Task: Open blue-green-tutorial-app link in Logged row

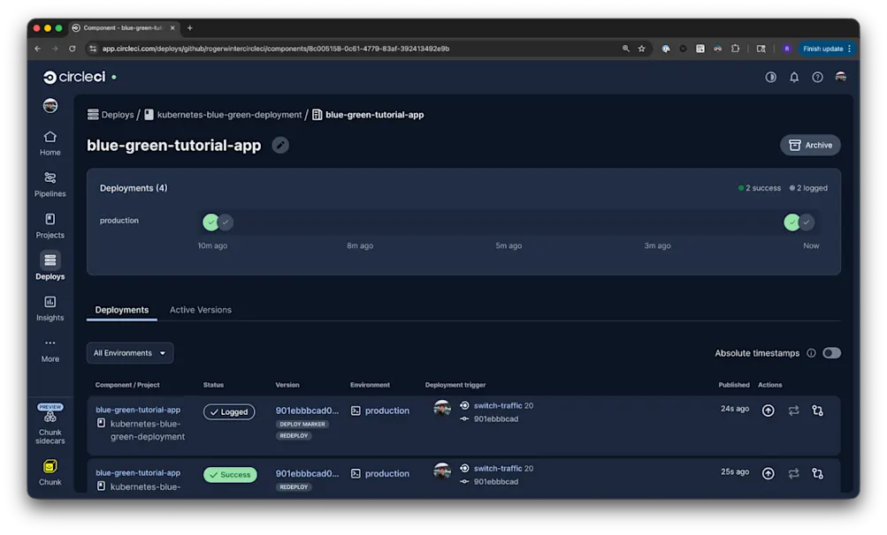Action: [x=138, y=410]
